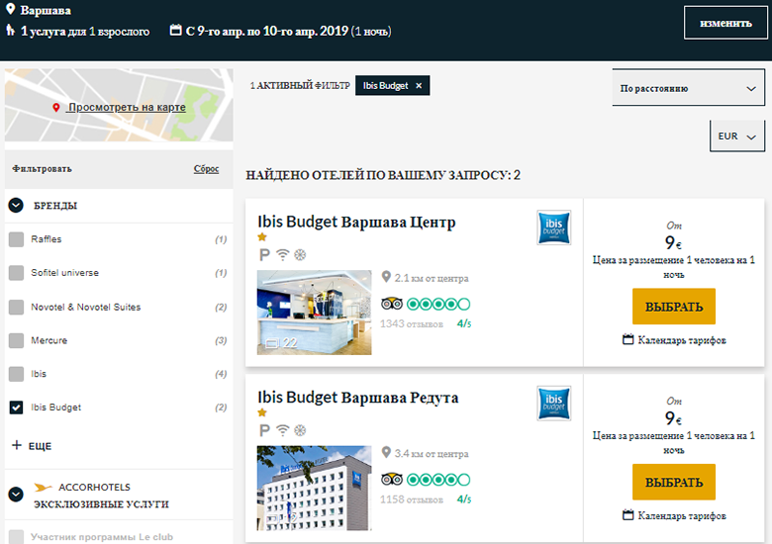Click ВЫБРАТЬ for Ibis Budget Варшава Центр
This screenshot has width=772, height=544.
tap(673, 307)
